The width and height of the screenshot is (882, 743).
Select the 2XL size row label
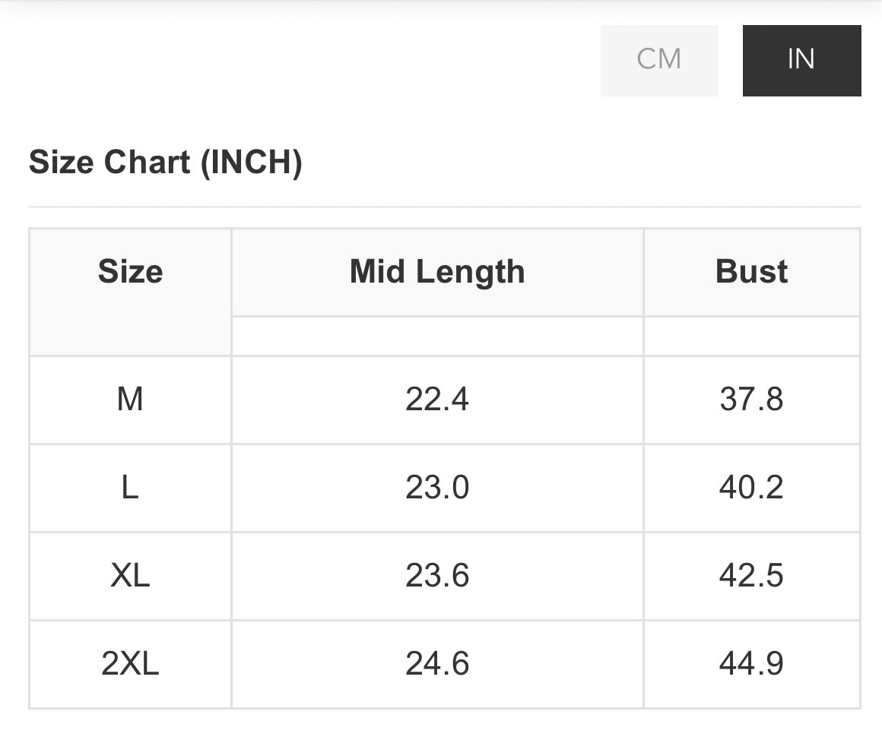coord(130,663)
